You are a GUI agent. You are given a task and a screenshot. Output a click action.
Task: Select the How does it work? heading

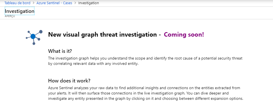pyautogui.click(x=69, y=81)
